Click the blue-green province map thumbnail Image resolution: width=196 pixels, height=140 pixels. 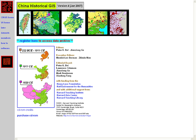73,23
